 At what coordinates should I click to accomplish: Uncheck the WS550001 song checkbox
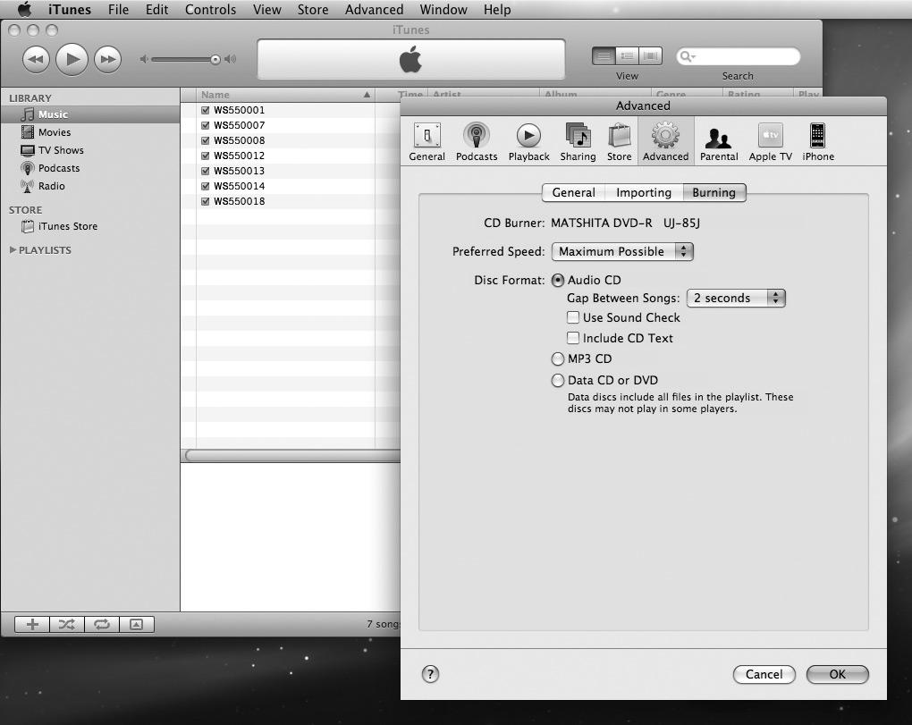[x=206, y=110]
